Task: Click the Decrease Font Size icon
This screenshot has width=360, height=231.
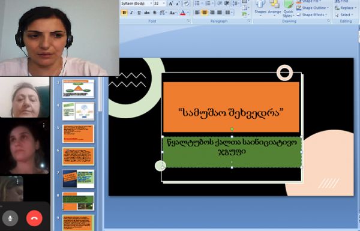Action: pos(178,4)
